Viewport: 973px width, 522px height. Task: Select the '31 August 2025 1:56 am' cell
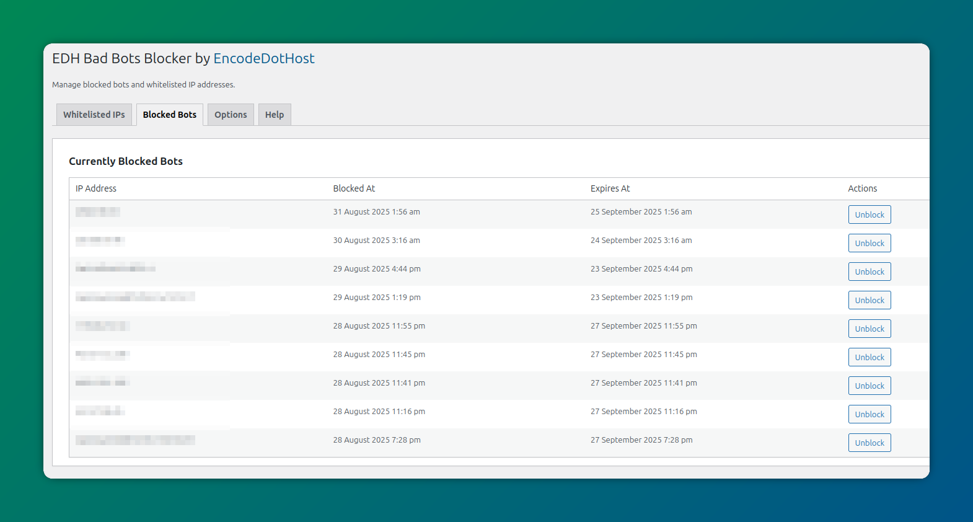pyautogui.click(x=376, y=212)
